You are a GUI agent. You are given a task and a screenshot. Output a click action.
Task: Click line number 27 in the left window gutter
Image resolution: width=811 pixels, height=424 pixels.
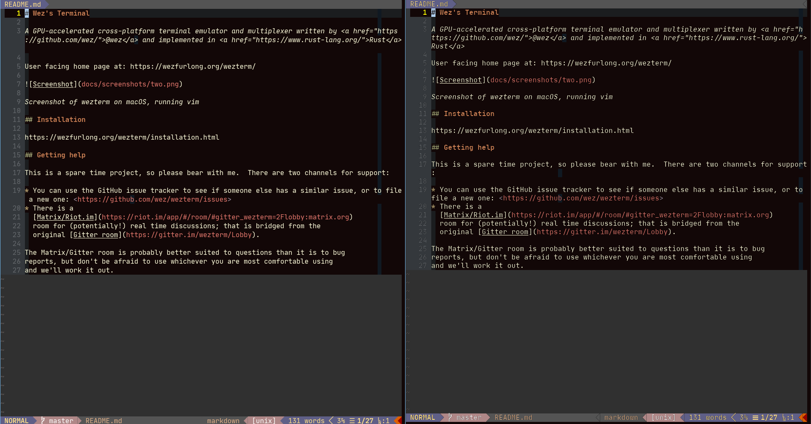pyautogui.click(x=16, y=270)
